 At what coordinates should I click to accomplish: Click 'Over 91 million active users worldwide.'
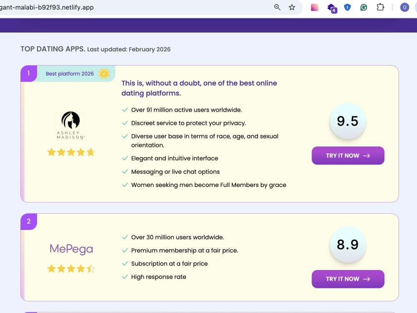click(x=186, y=110)
